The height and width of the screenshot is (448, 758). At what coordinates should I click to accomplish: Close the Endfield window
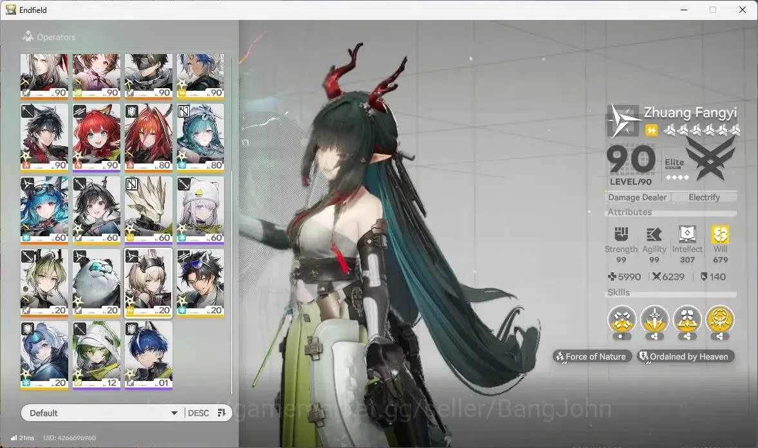tap(743, 10)
